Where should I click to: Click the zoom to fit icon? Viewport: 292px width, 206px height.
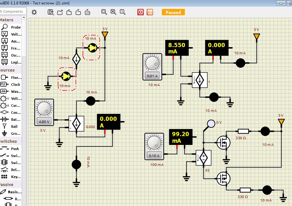104,12
